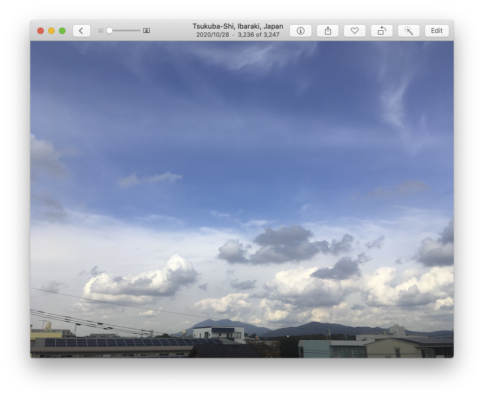Mark this photo as a favorite
This screenshot has width=484, height=398.
click(x=355, y=31)
